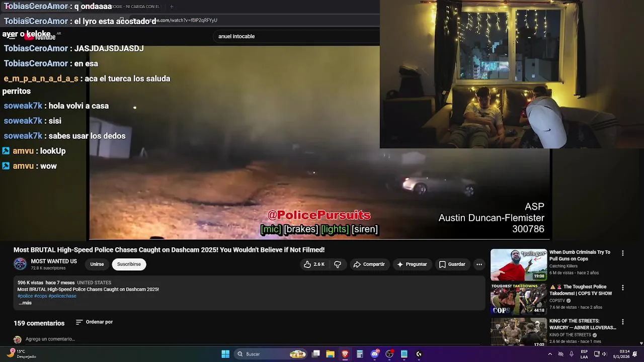Open a new browser tab with plus
Viewport: 644px width, 362px height.
coord(172,7)
